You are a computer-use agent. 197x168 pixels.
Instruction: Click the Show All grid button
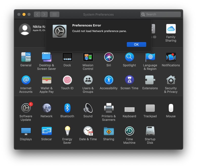pyautogui.click(x=55, y=14)
